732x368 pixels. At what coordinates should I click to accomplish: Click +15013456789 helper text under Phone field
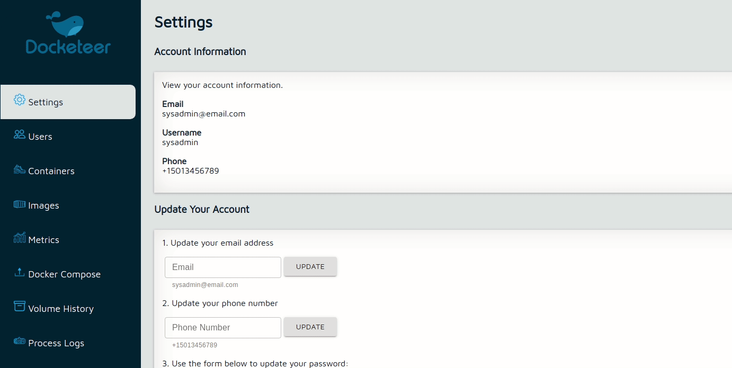(194, 345)
